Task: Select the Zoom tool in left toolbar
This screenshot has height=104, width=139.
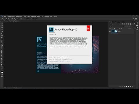Action: (x=2, y=66)
